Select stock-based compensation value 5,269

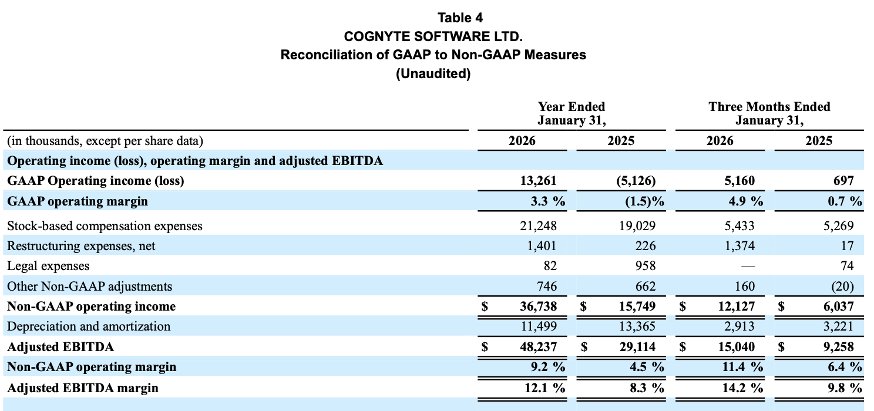839,225
